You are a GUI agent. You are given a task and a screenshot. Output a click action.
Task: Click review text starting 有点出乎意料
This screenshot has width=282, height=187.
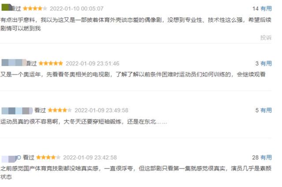[136, 24]
